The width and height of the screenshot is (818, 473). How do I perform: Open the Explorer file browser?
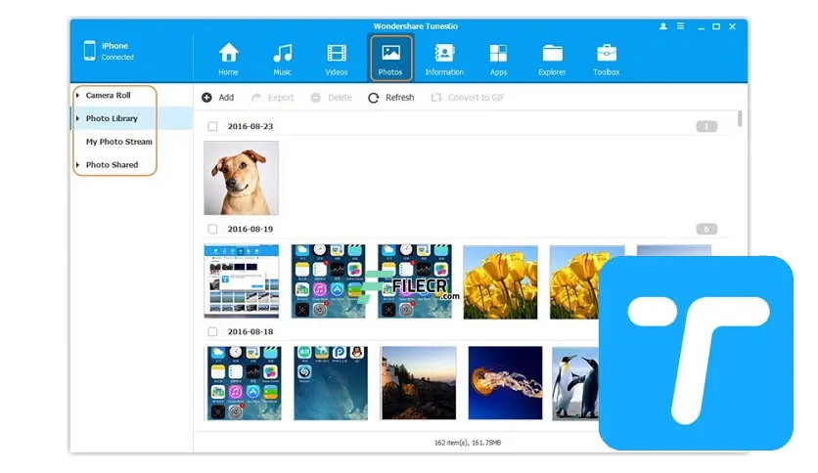[552, 59]
